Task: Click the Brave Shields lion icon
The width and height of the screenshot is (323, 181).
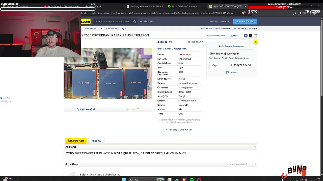Action: 243,13
